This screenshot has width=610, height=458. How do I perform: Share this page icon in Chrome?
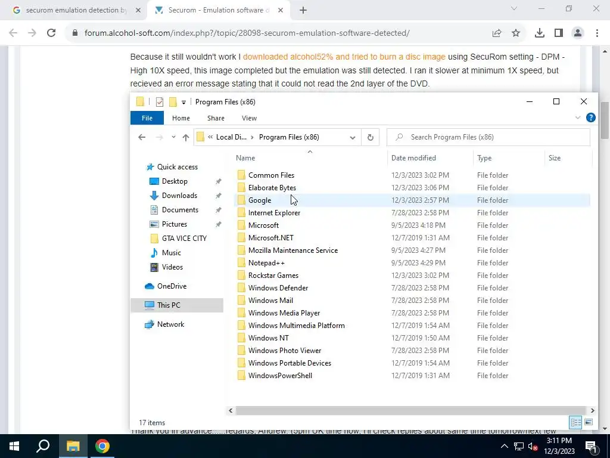tap(497, 33)
